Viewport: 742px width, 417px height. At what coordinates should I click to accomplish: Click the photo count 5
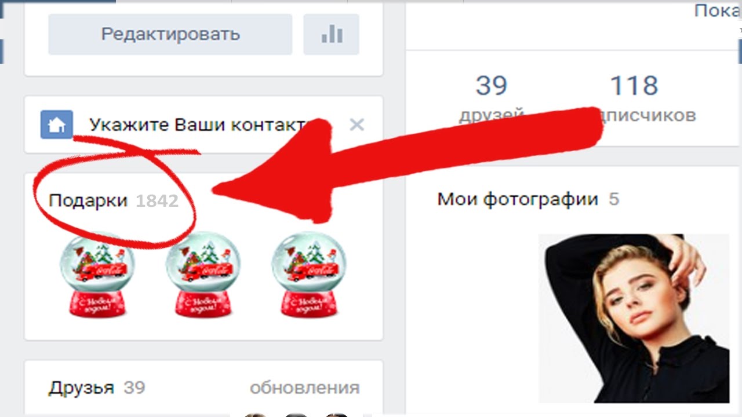click(x=614, y=200)
